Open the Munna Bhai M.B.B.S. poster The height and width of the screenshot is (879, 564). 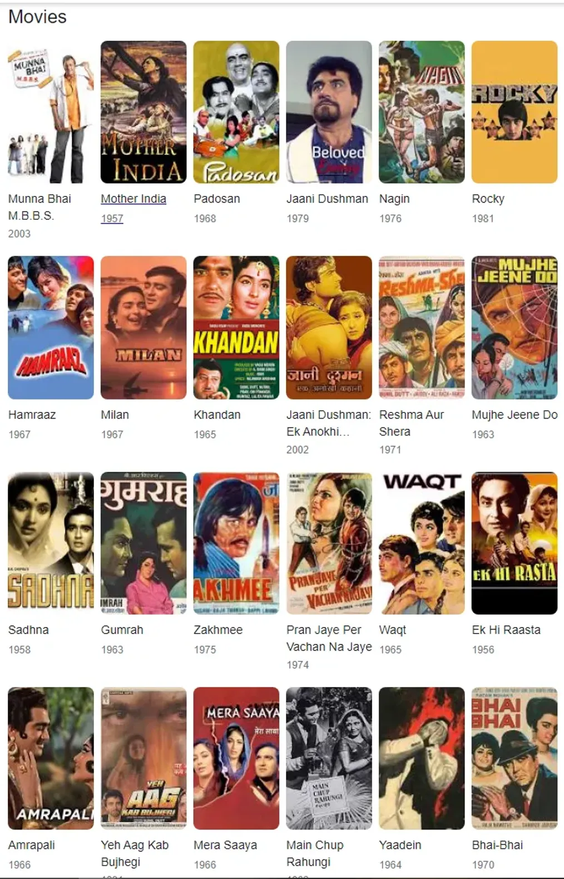pos(51,112)
